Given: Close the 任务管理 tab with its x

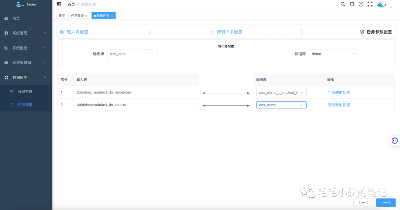Looking at the screenshot, I should (x=86, y=16).
